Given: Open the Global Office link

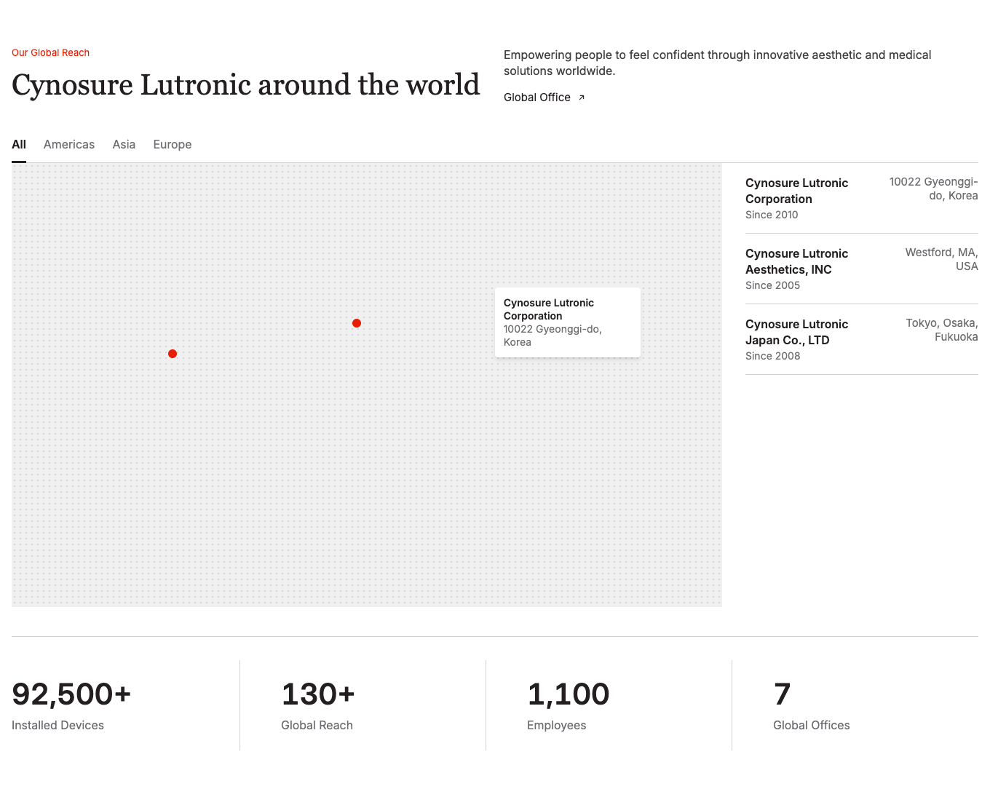Looking at the screenshot, I should coord(544,98).
